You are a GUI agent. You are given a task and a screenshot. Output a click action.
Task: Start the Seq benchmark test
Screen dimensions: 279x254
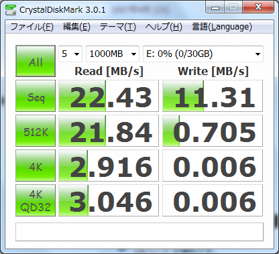pos(36,96)
